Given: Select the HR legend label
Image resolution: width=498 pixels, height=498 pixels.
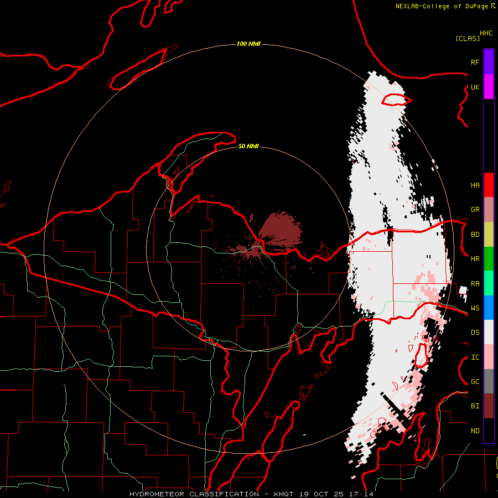Looking at the screenshot, I should (x=475, y=259).
